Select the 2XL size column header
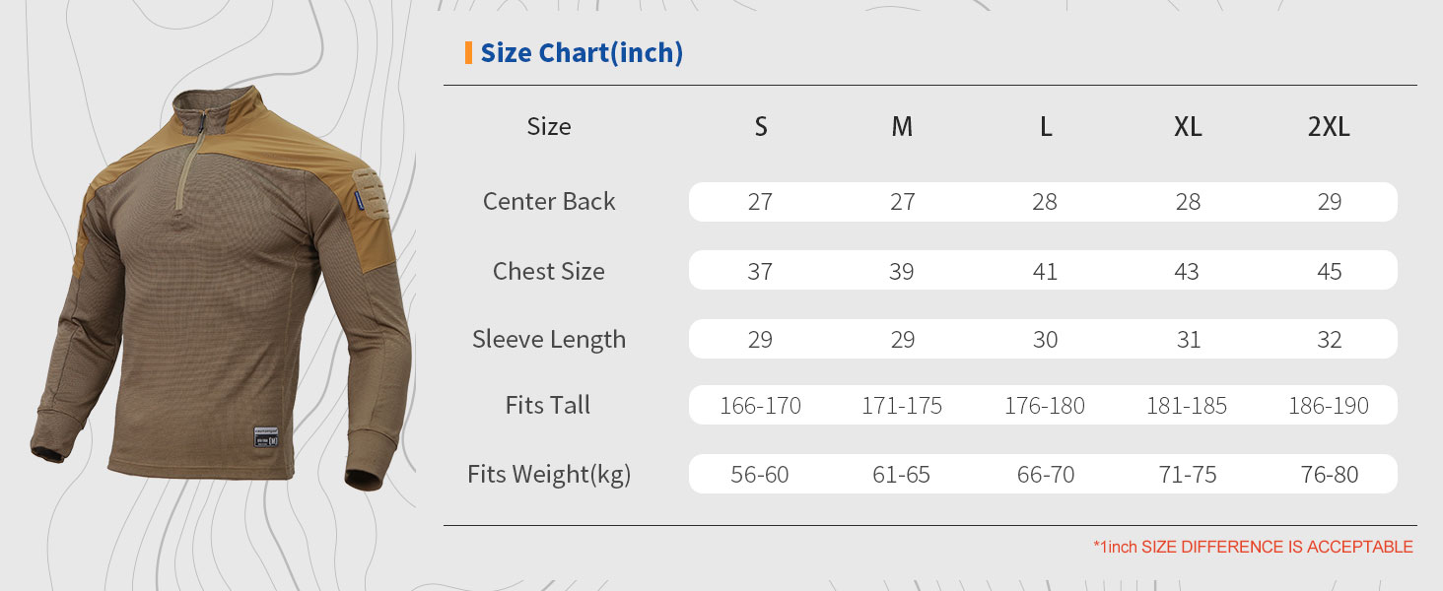Viewport: 1443px width, 591px height. pos(1329,127)
